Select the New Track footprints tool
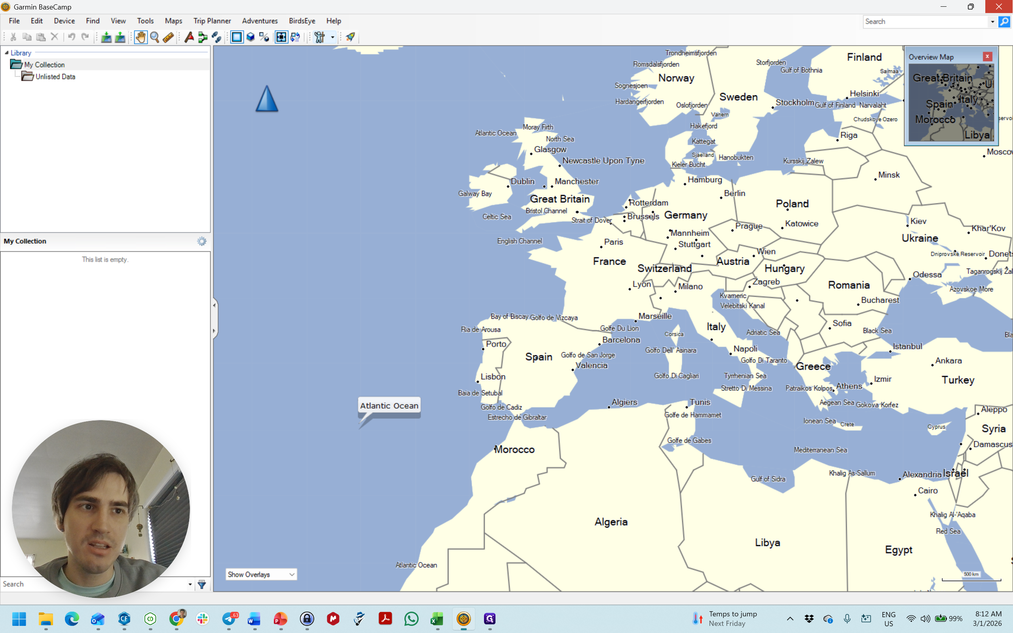 point(216,37)
